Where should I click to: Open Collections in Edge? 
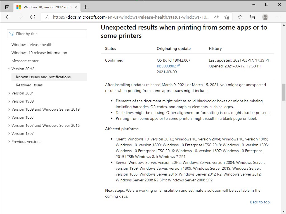coord(252,17)
